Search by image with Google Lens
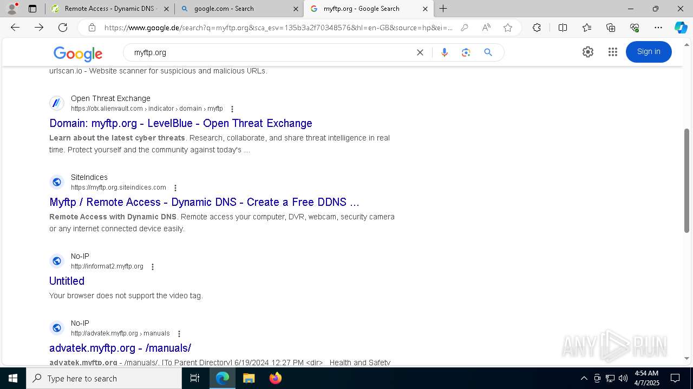Image resolution: width=693 pixels, height=389 pixels. [466, 52]
